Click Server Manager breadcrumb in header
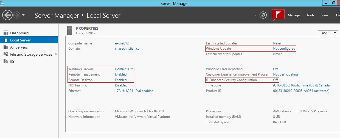This screenshot has width=340, height=138. pyautogui.click(x=57, y=16)
